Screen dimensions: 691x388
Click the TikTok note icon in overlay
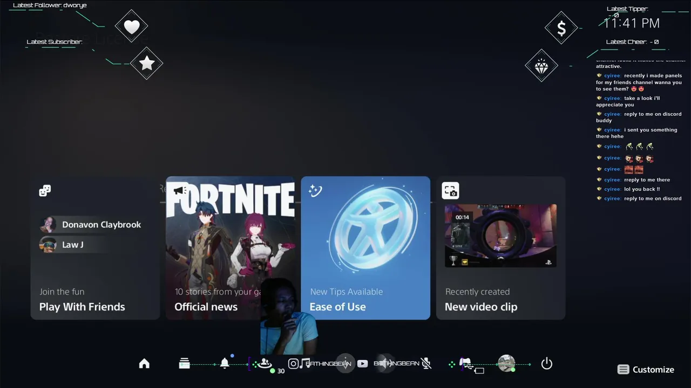coord(305,364)
